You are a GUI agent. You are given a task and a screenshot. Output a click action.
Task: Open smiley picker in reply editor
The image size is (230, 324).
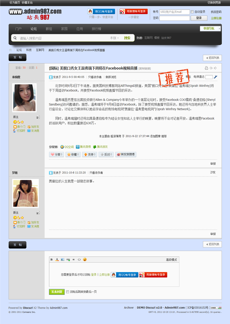(x=85, y=259)
